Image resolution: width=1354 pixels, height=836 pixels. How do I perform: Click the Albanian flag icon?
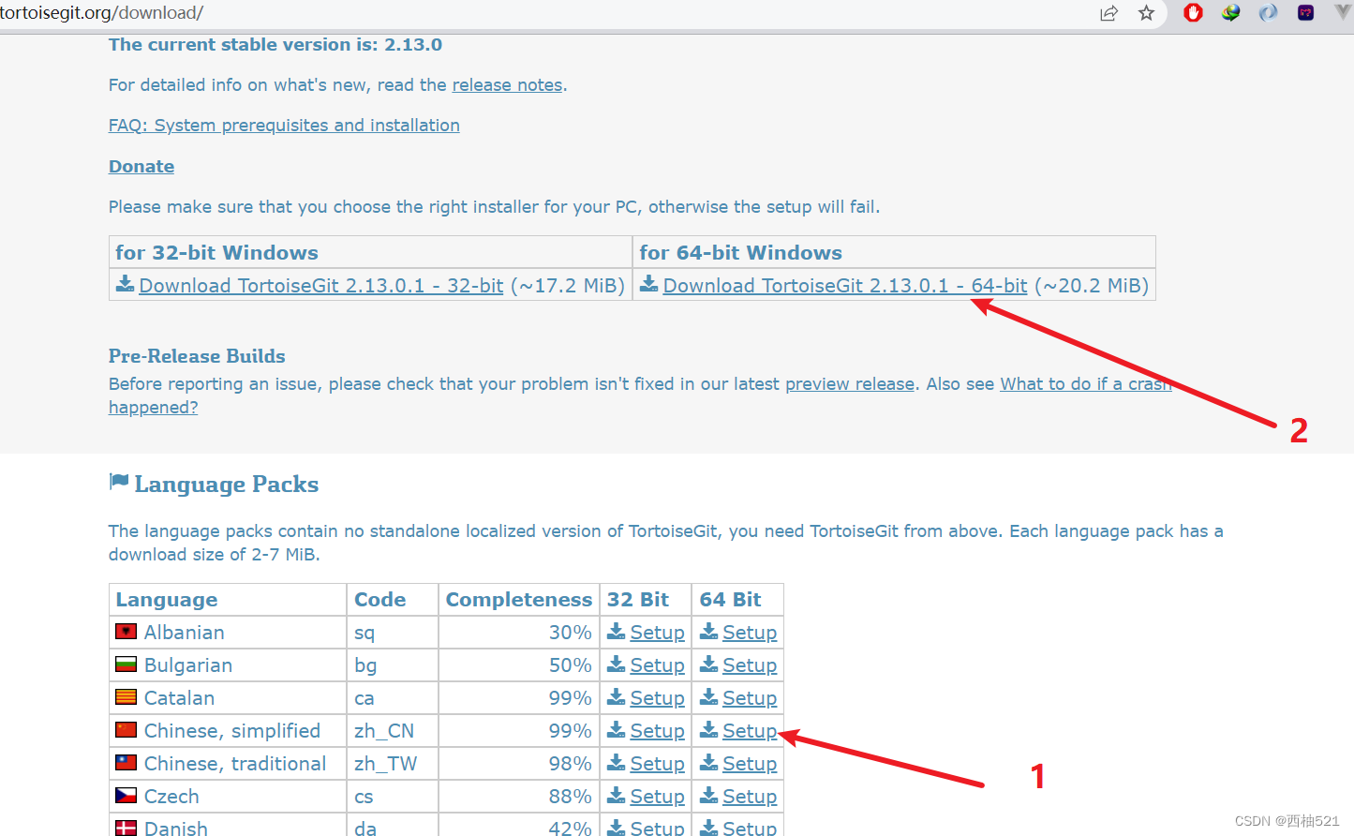pos(126,632)
